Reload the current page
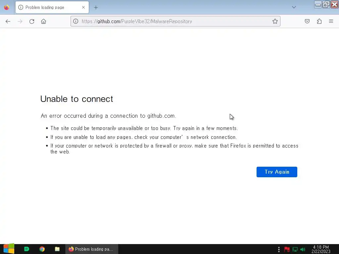The image size is (339, 254). (32, 21)
